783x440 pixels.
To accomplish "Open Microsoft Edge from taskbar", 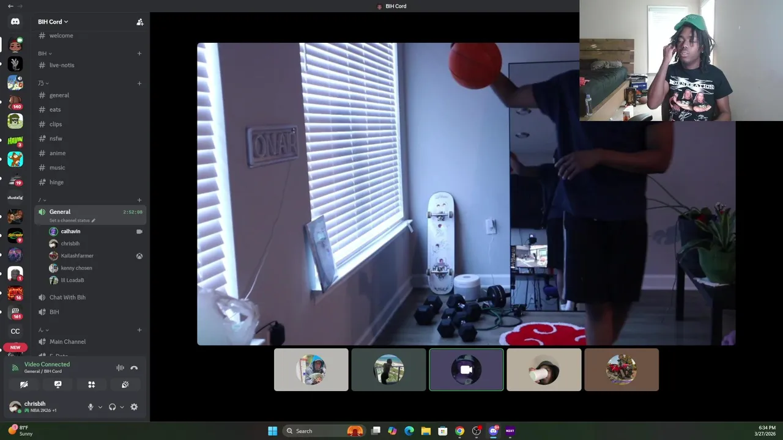I will [409, 431].
